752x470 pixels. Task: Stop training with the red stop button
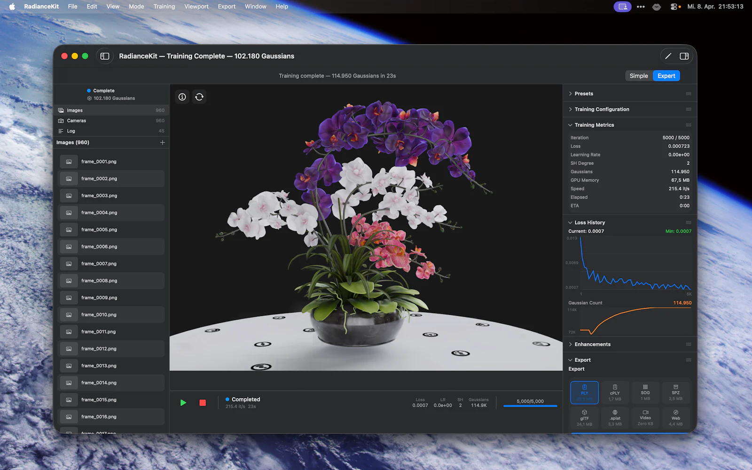203,403
